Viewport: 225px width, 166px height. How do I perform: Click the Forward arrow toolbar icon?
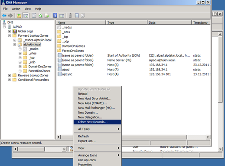[10, 16]
